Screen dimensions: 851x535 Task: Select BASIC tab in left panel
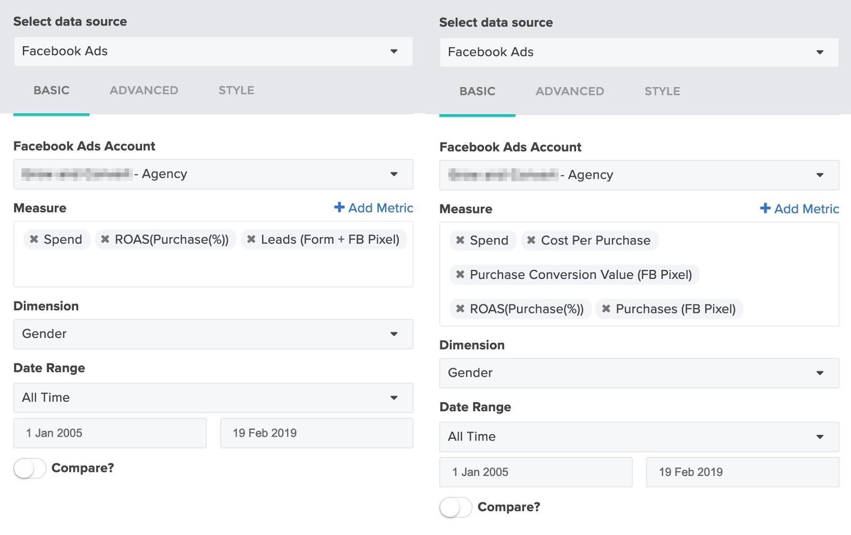[x=52, y=91]
